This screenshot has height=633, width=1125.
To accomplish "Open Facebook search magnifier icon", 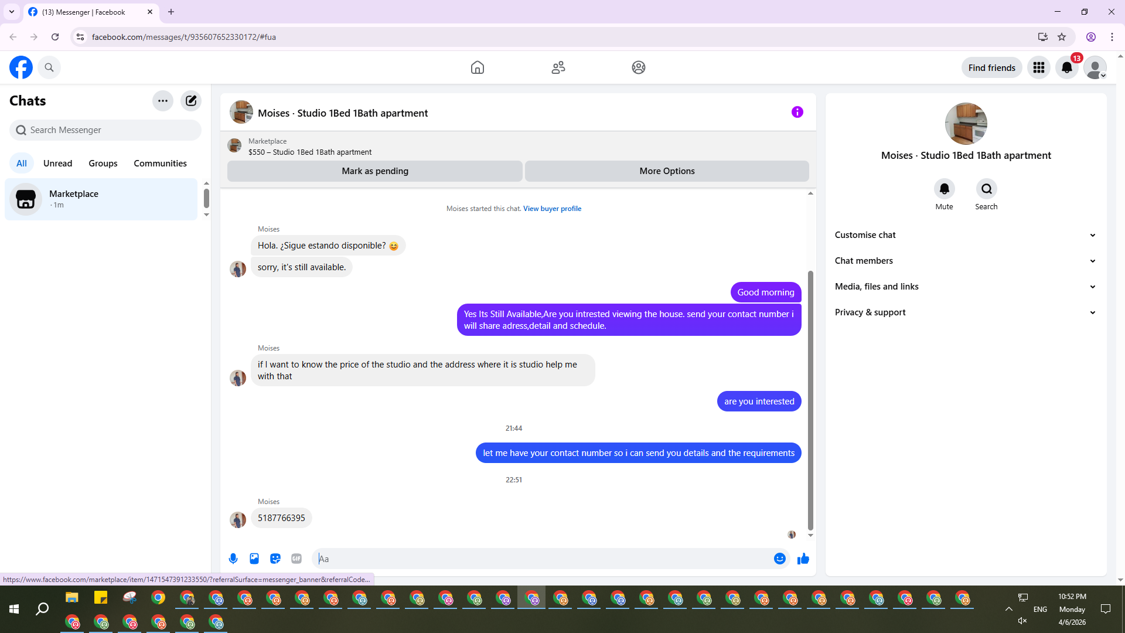I will (49, 67).
